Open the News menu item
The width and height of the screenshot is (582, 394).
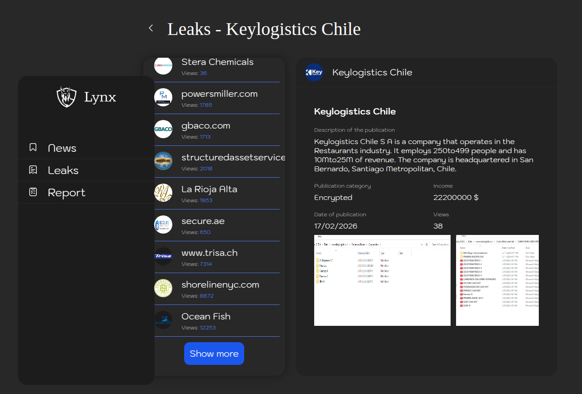point(62,148)
